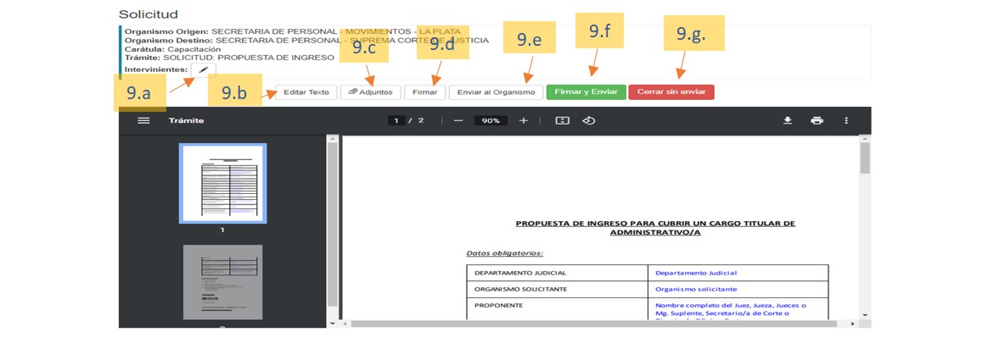Viewport: 982px width, 349px height.
Task: Toggle the PDF sidebar hamburger menu
Action: click(x=143, y=120)
